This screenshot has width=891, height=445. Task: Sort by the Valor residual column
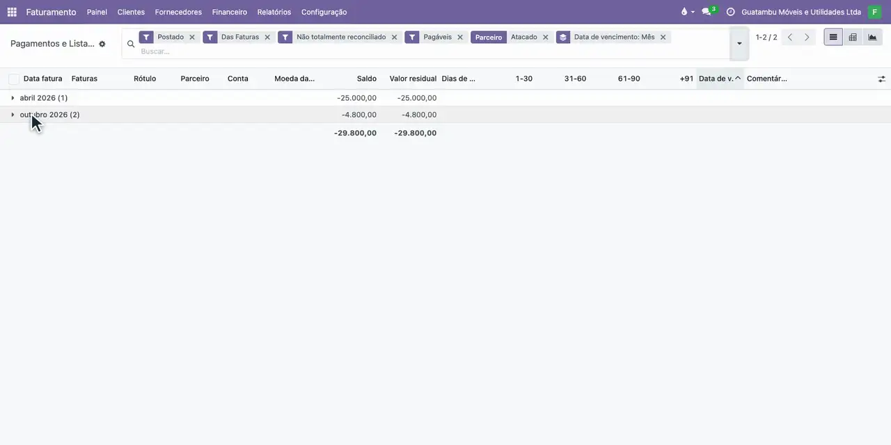[413, 79]
